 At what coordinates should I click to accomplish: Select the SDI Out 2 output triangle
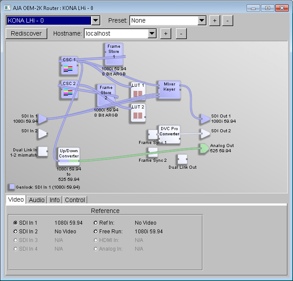pos(205,134)
